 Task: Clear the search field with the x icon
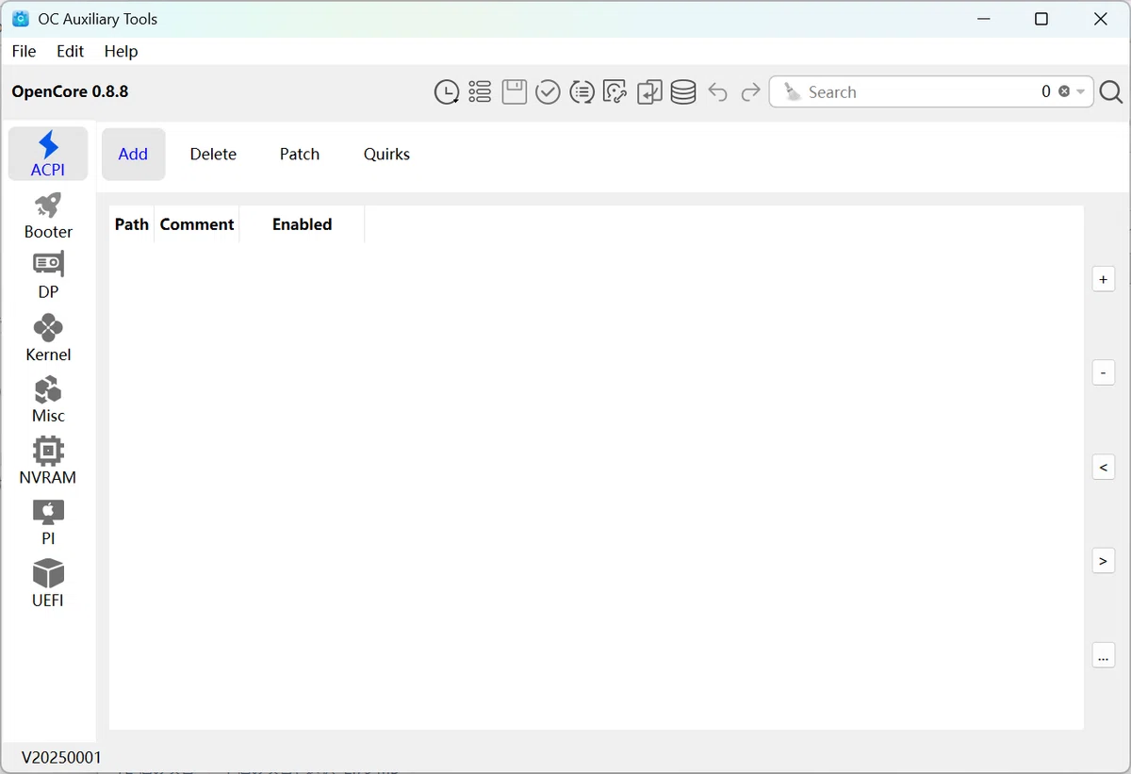[1064, 91]
